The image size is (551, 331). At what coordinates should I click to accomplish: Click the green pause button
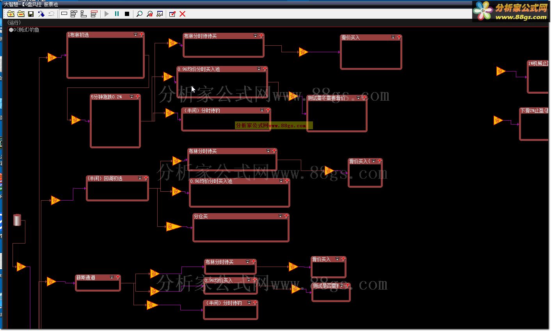(117, 14)
